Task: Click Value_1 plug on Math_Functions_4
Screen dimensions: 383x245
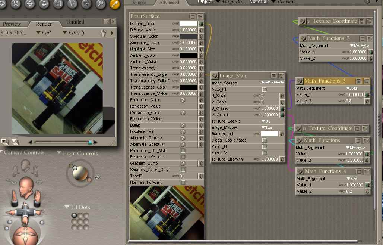Action: click(368, 185)
